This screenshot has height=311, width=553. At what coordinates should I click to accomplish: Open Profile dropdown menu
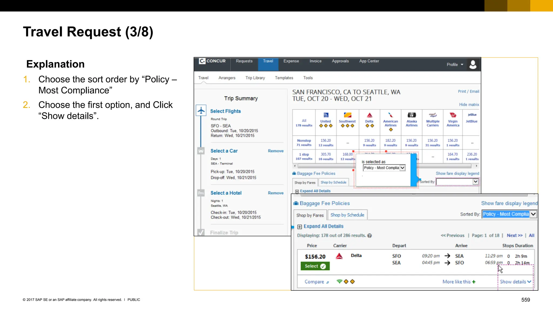pos(455,65)
